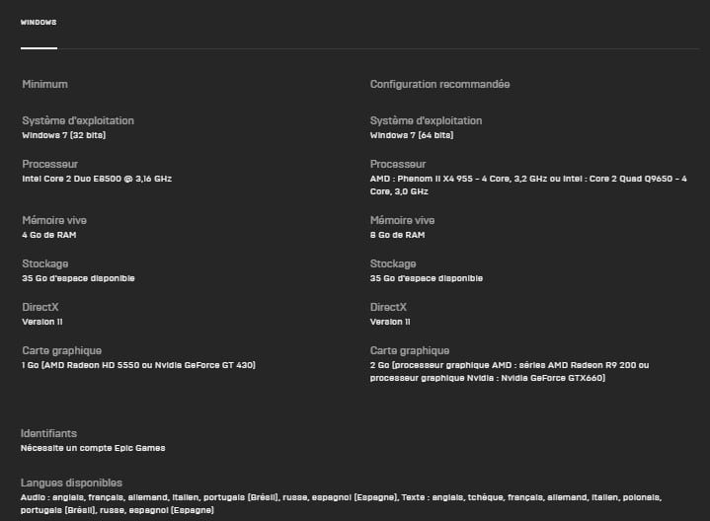This screenshot has height=521, width=710.
Task: Click the 8 Go de RAM text
Action: point(398,235)
